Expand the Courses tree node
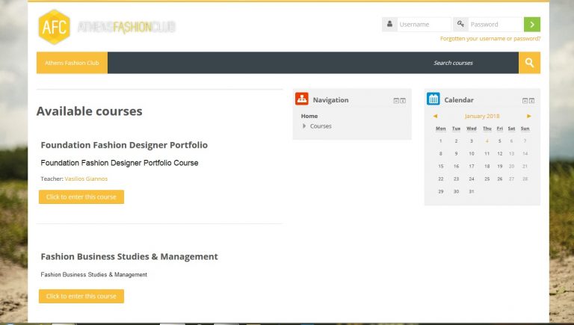This screenshot has width=574, height=325. tap(305, 126)
